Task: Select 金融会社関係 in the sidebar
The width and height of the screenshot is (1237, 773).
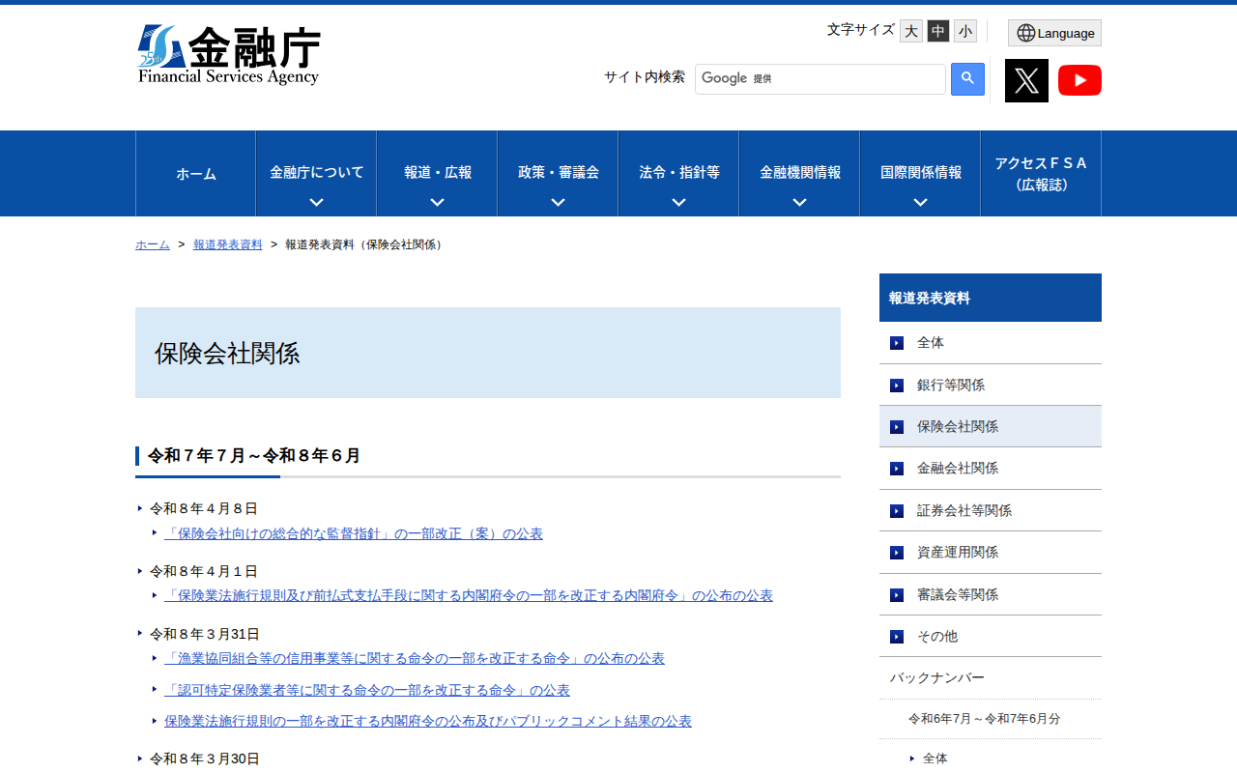Action: click(x=957, y=469)
